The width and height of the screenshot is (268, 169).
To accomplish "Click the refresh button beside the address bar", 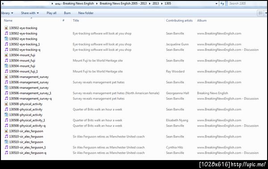I will coord(222,4).
